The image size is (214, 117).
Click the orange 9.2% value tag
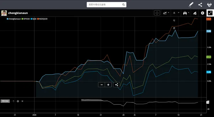(x=209, y=19)
